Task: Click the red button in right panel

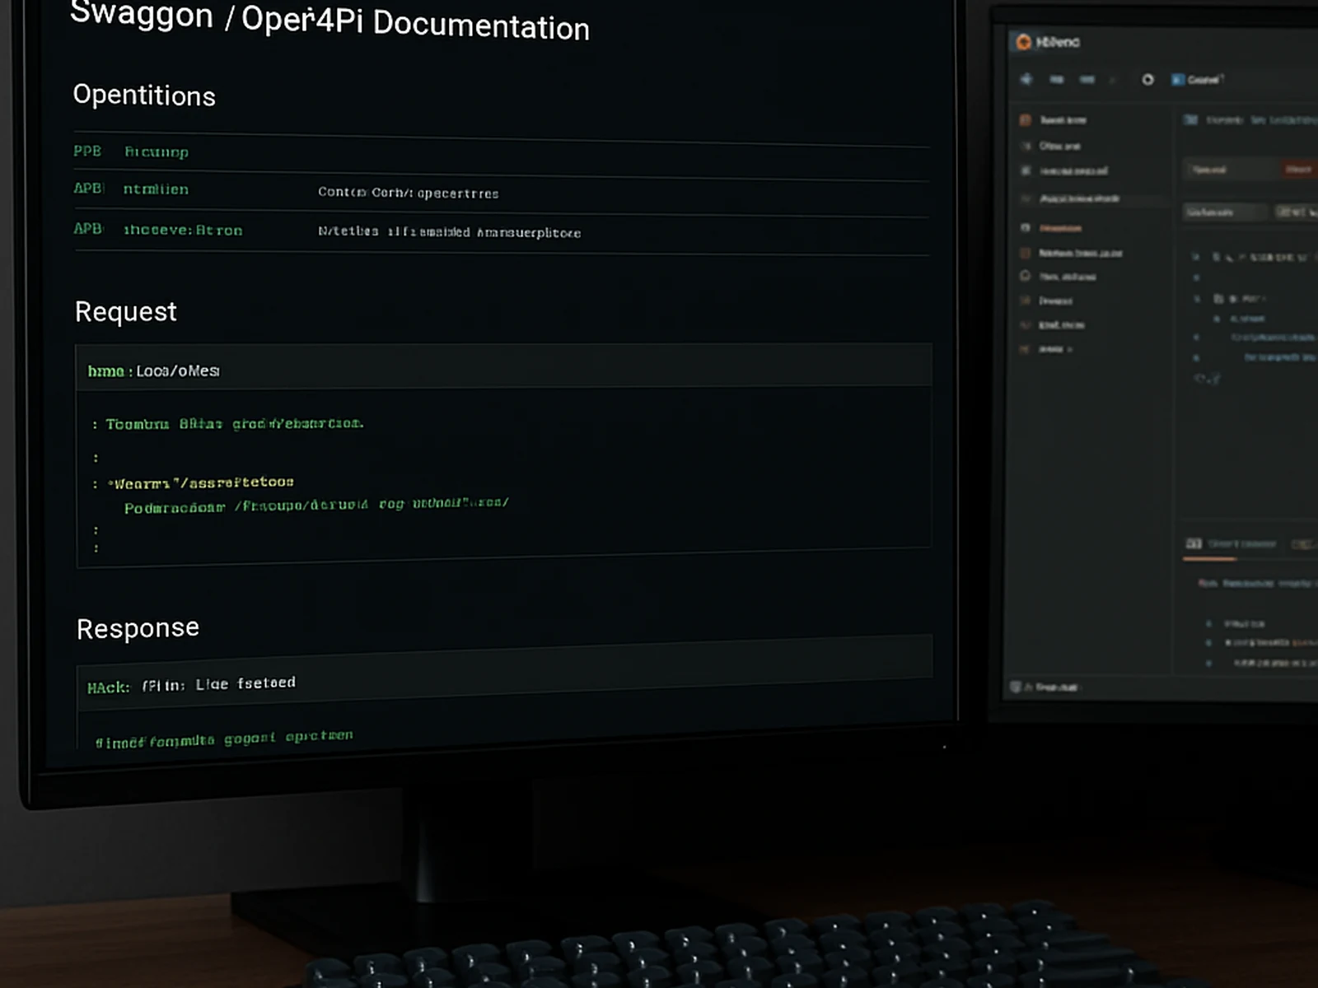Action: click(1297, 170)
